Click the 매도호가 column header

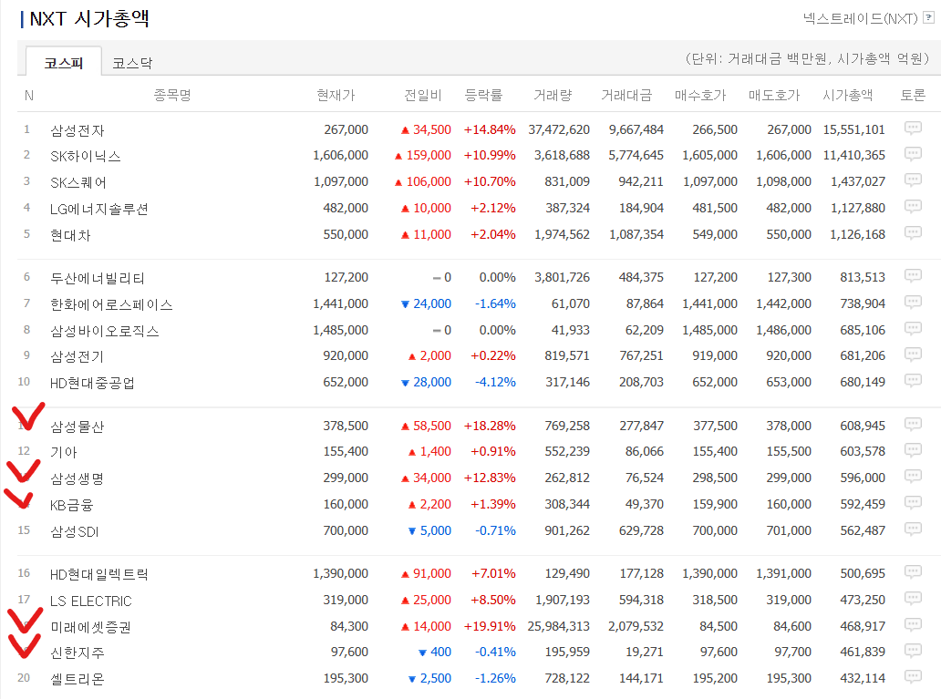[x=774, y=95]
